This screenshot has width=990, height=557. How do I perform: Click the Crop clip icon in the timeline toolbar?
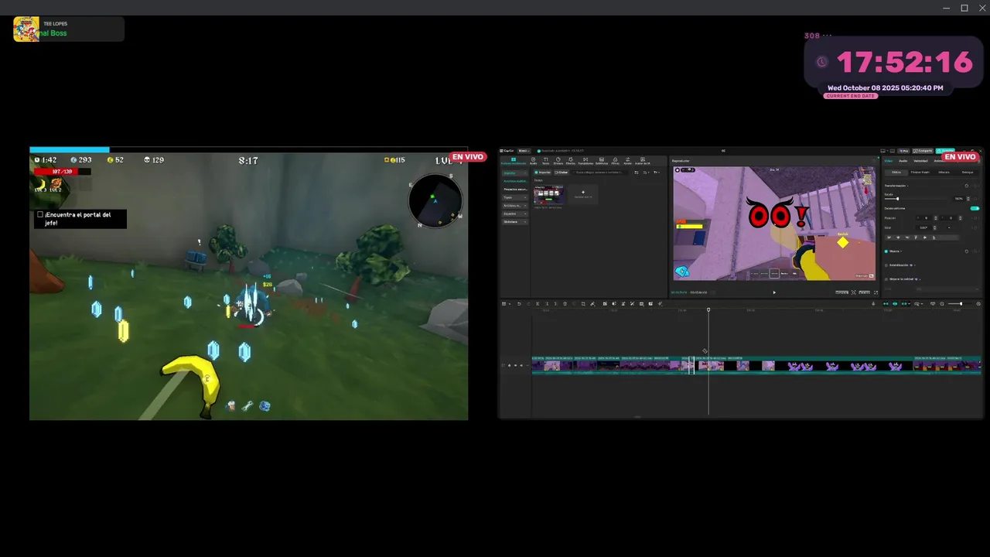(583, 303)
